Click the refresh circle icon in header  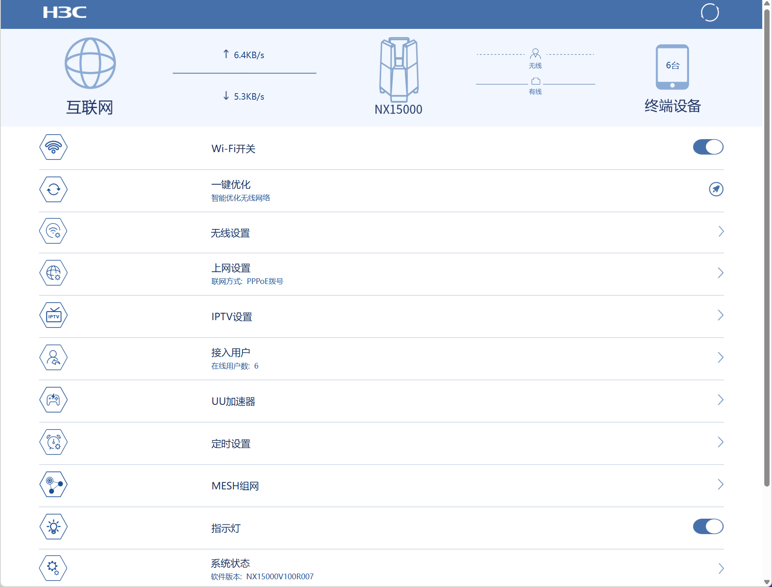point(710,12)
